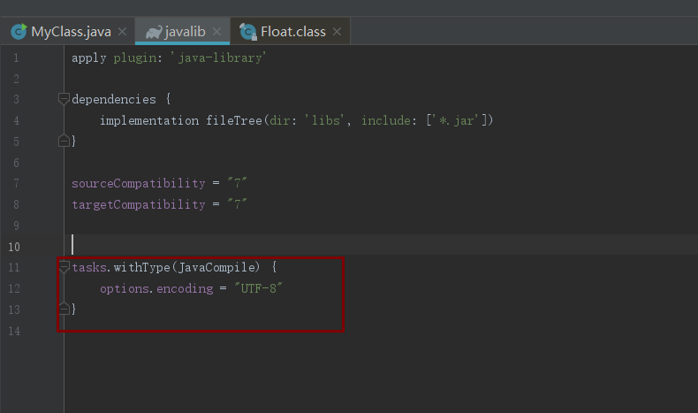Viewport: 698px width, 413px height.
Task: Click the options.encoding text
Action: tap(156, 288)
